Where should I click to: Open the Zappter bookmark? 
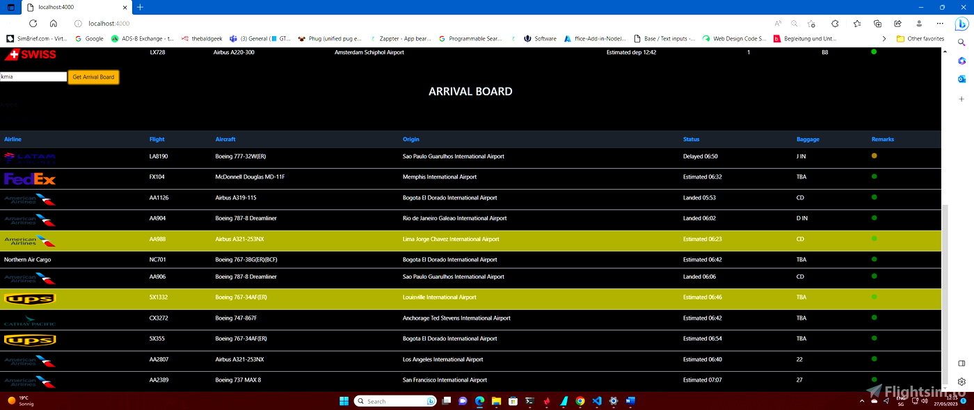coord(401,39)
